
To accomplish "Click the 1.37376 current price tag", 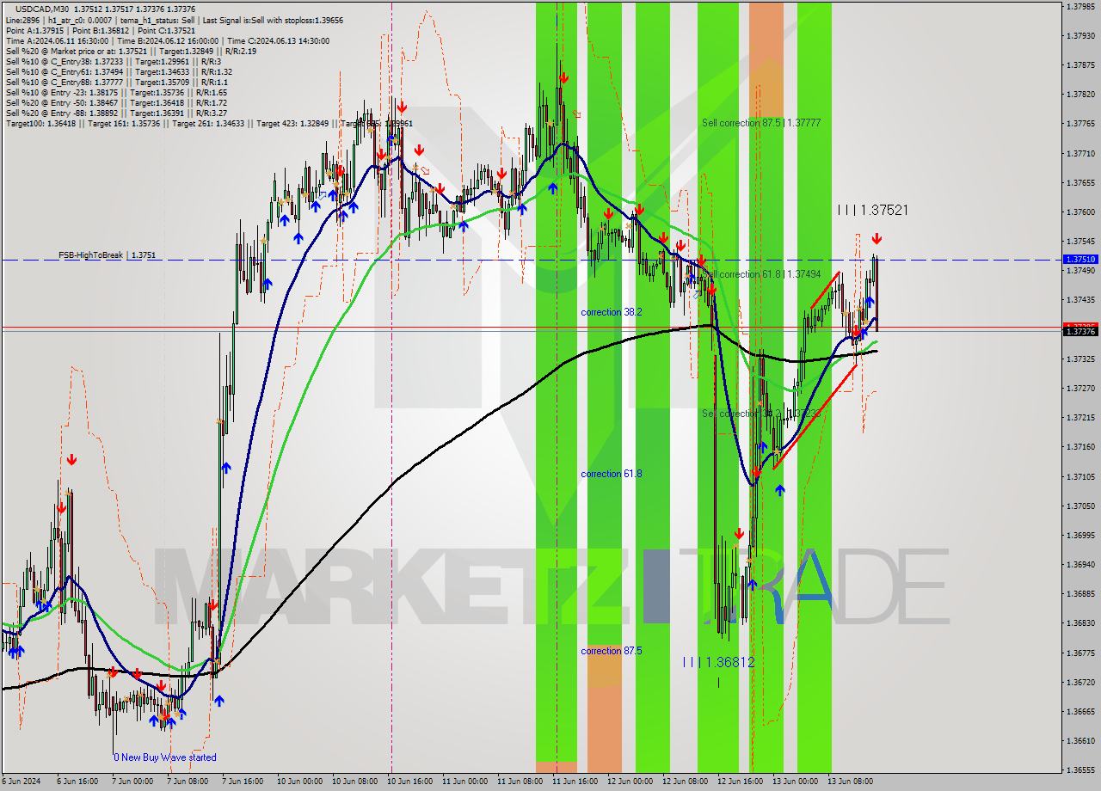I will coord(1080,331).
